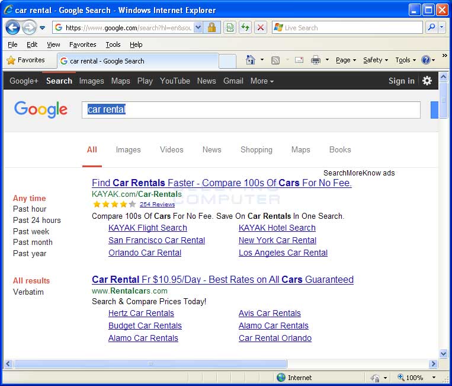Open the Help menu
Image resolution: width=452 pixels, height=386 pixels.
pos(136,44)
